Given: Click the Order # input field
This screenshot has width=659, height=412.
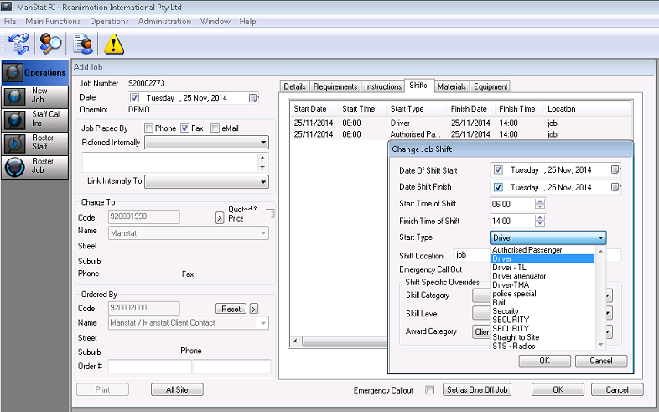Looking at the screenshot, I should (x=150, y=367).
